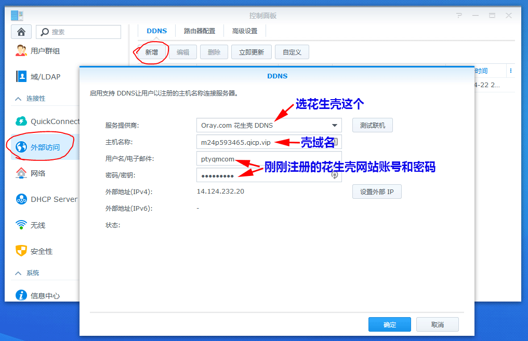The height and width of the screenshot is (341, 528).
Task: Click the 时间 column header
Action: [481, 71]
